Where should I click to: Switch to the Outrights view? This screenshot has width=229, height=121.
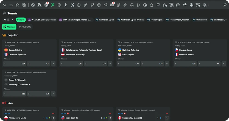coord(25,27)
